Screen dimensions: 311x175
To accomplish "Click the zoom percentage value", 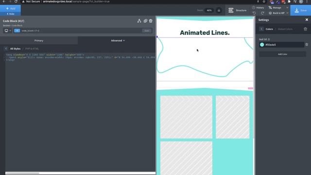I will (x=209, y=10).
